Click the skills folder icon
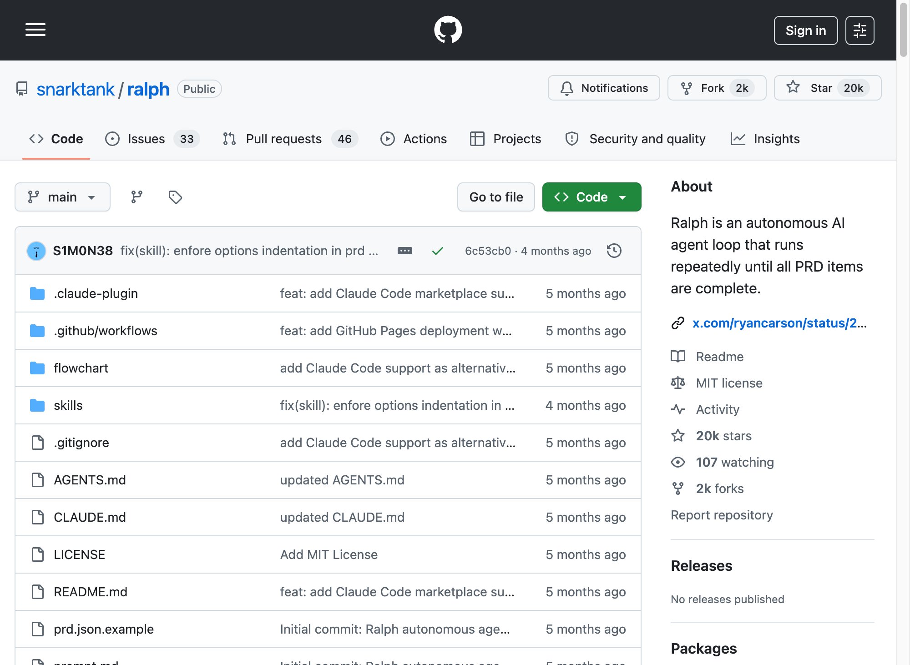This screenshot has width=910, height=665. pos(37,405)
